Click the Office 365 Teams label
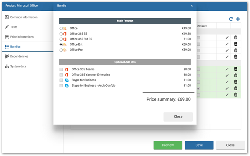250x156 pixels. 83,69
